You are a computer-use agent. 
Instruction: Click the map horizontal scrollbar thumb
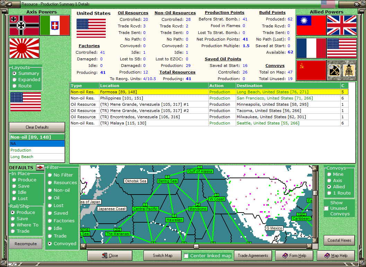[x=196, y=246]
